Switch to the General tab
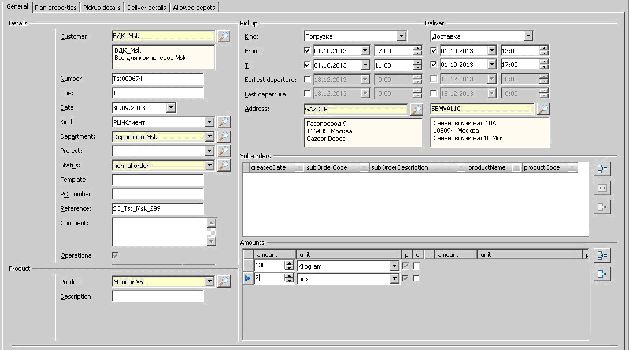The height and width of the screenshot is (350, 629). tap(17, 7)
